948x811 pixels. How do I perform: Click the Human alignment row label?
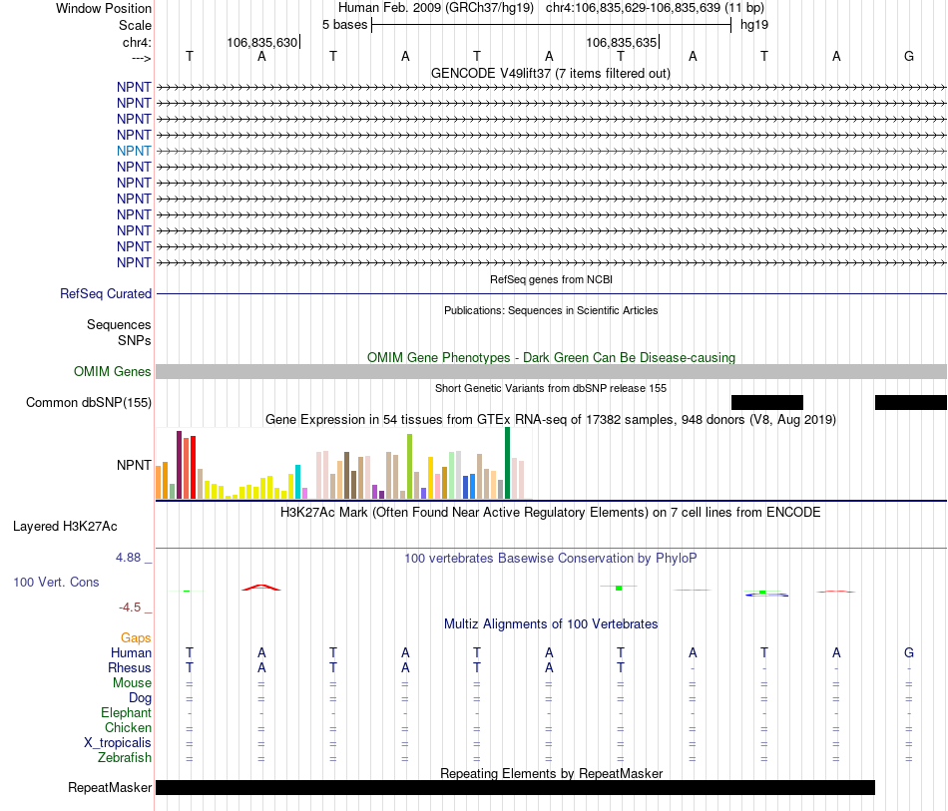(131, 652)
